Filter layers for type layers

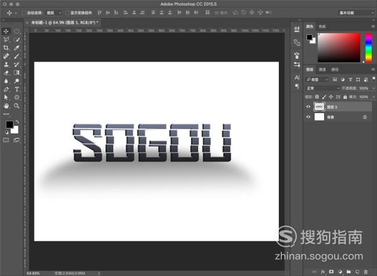coord(350,79)
